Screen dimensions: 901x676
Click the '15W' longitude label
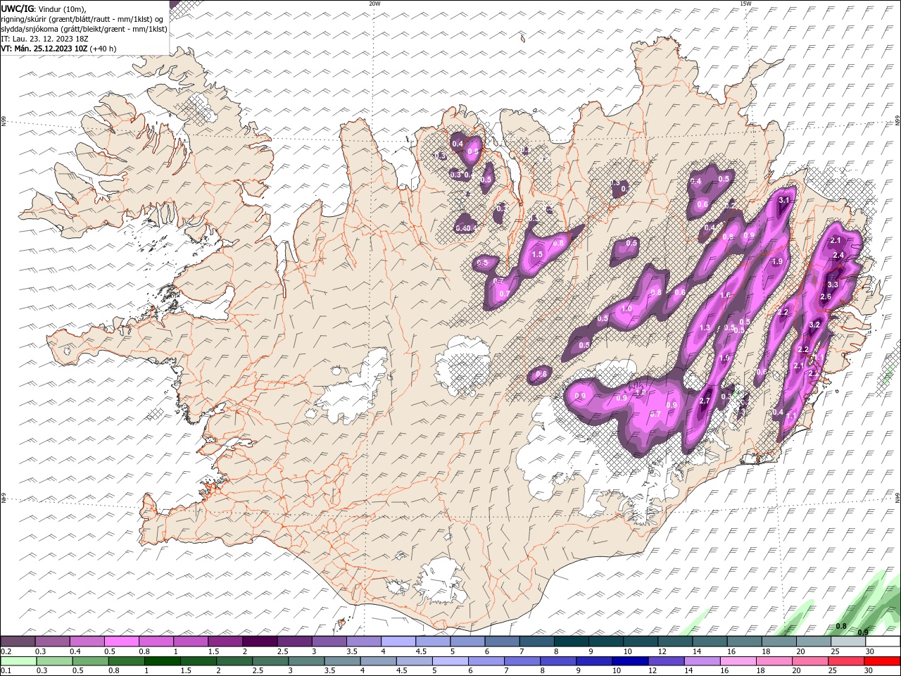(x=745, y=4)
